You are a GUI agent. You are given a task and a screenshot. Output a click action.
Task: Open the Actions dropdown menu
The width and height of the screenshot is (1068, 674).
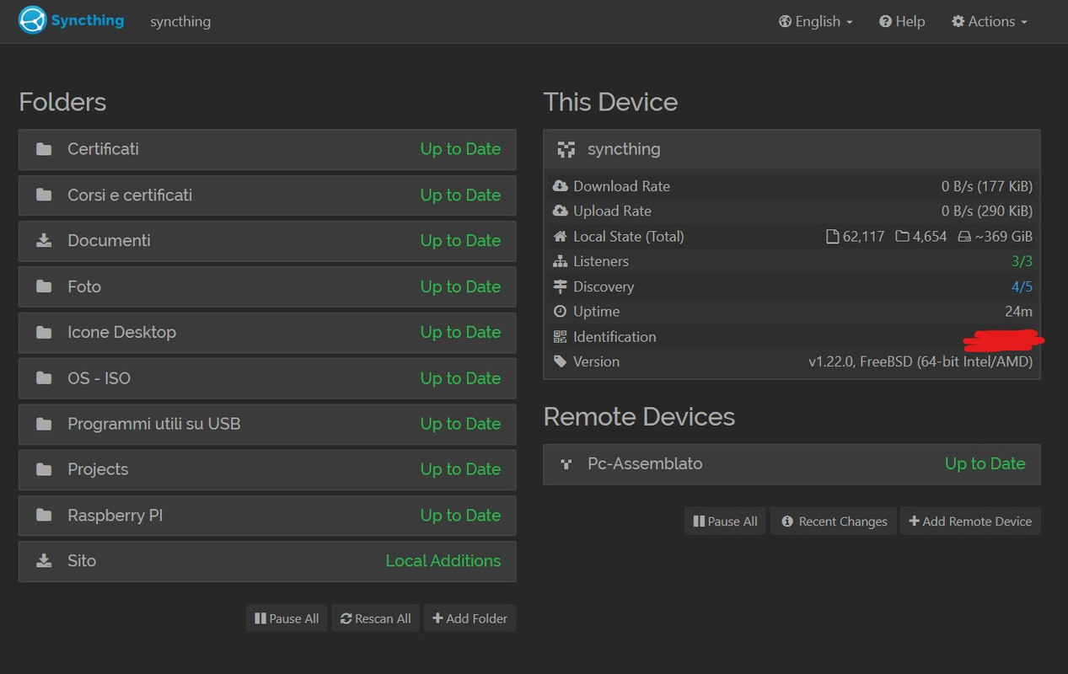click(990, 22)
